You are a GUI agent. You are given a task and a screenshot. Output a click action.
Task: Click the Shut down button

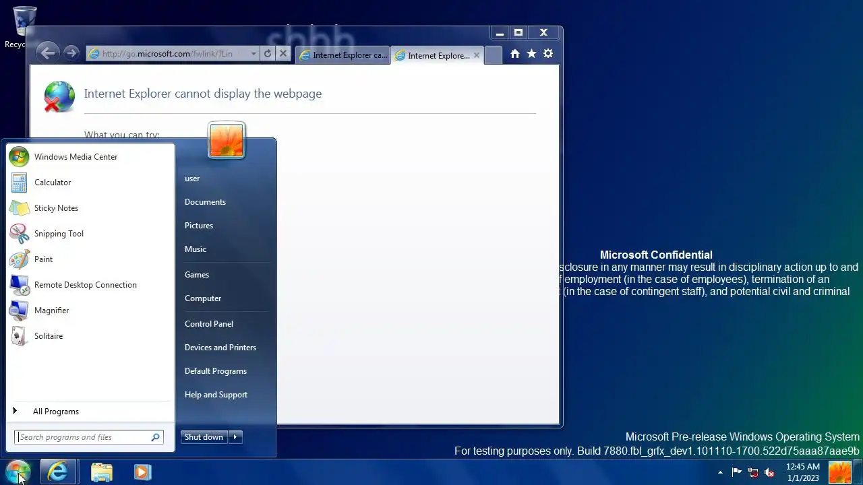(204, 437)
